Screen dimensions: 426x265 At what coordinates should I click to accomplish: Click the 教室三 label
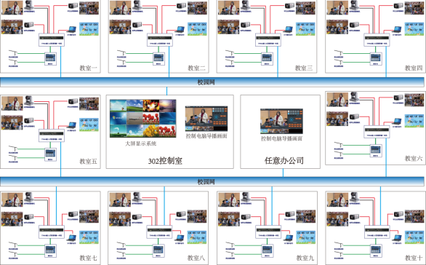click(304, 68)
